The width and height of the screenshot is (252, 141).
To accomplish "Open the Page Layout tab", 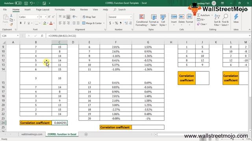I will (x=43, y=9).
